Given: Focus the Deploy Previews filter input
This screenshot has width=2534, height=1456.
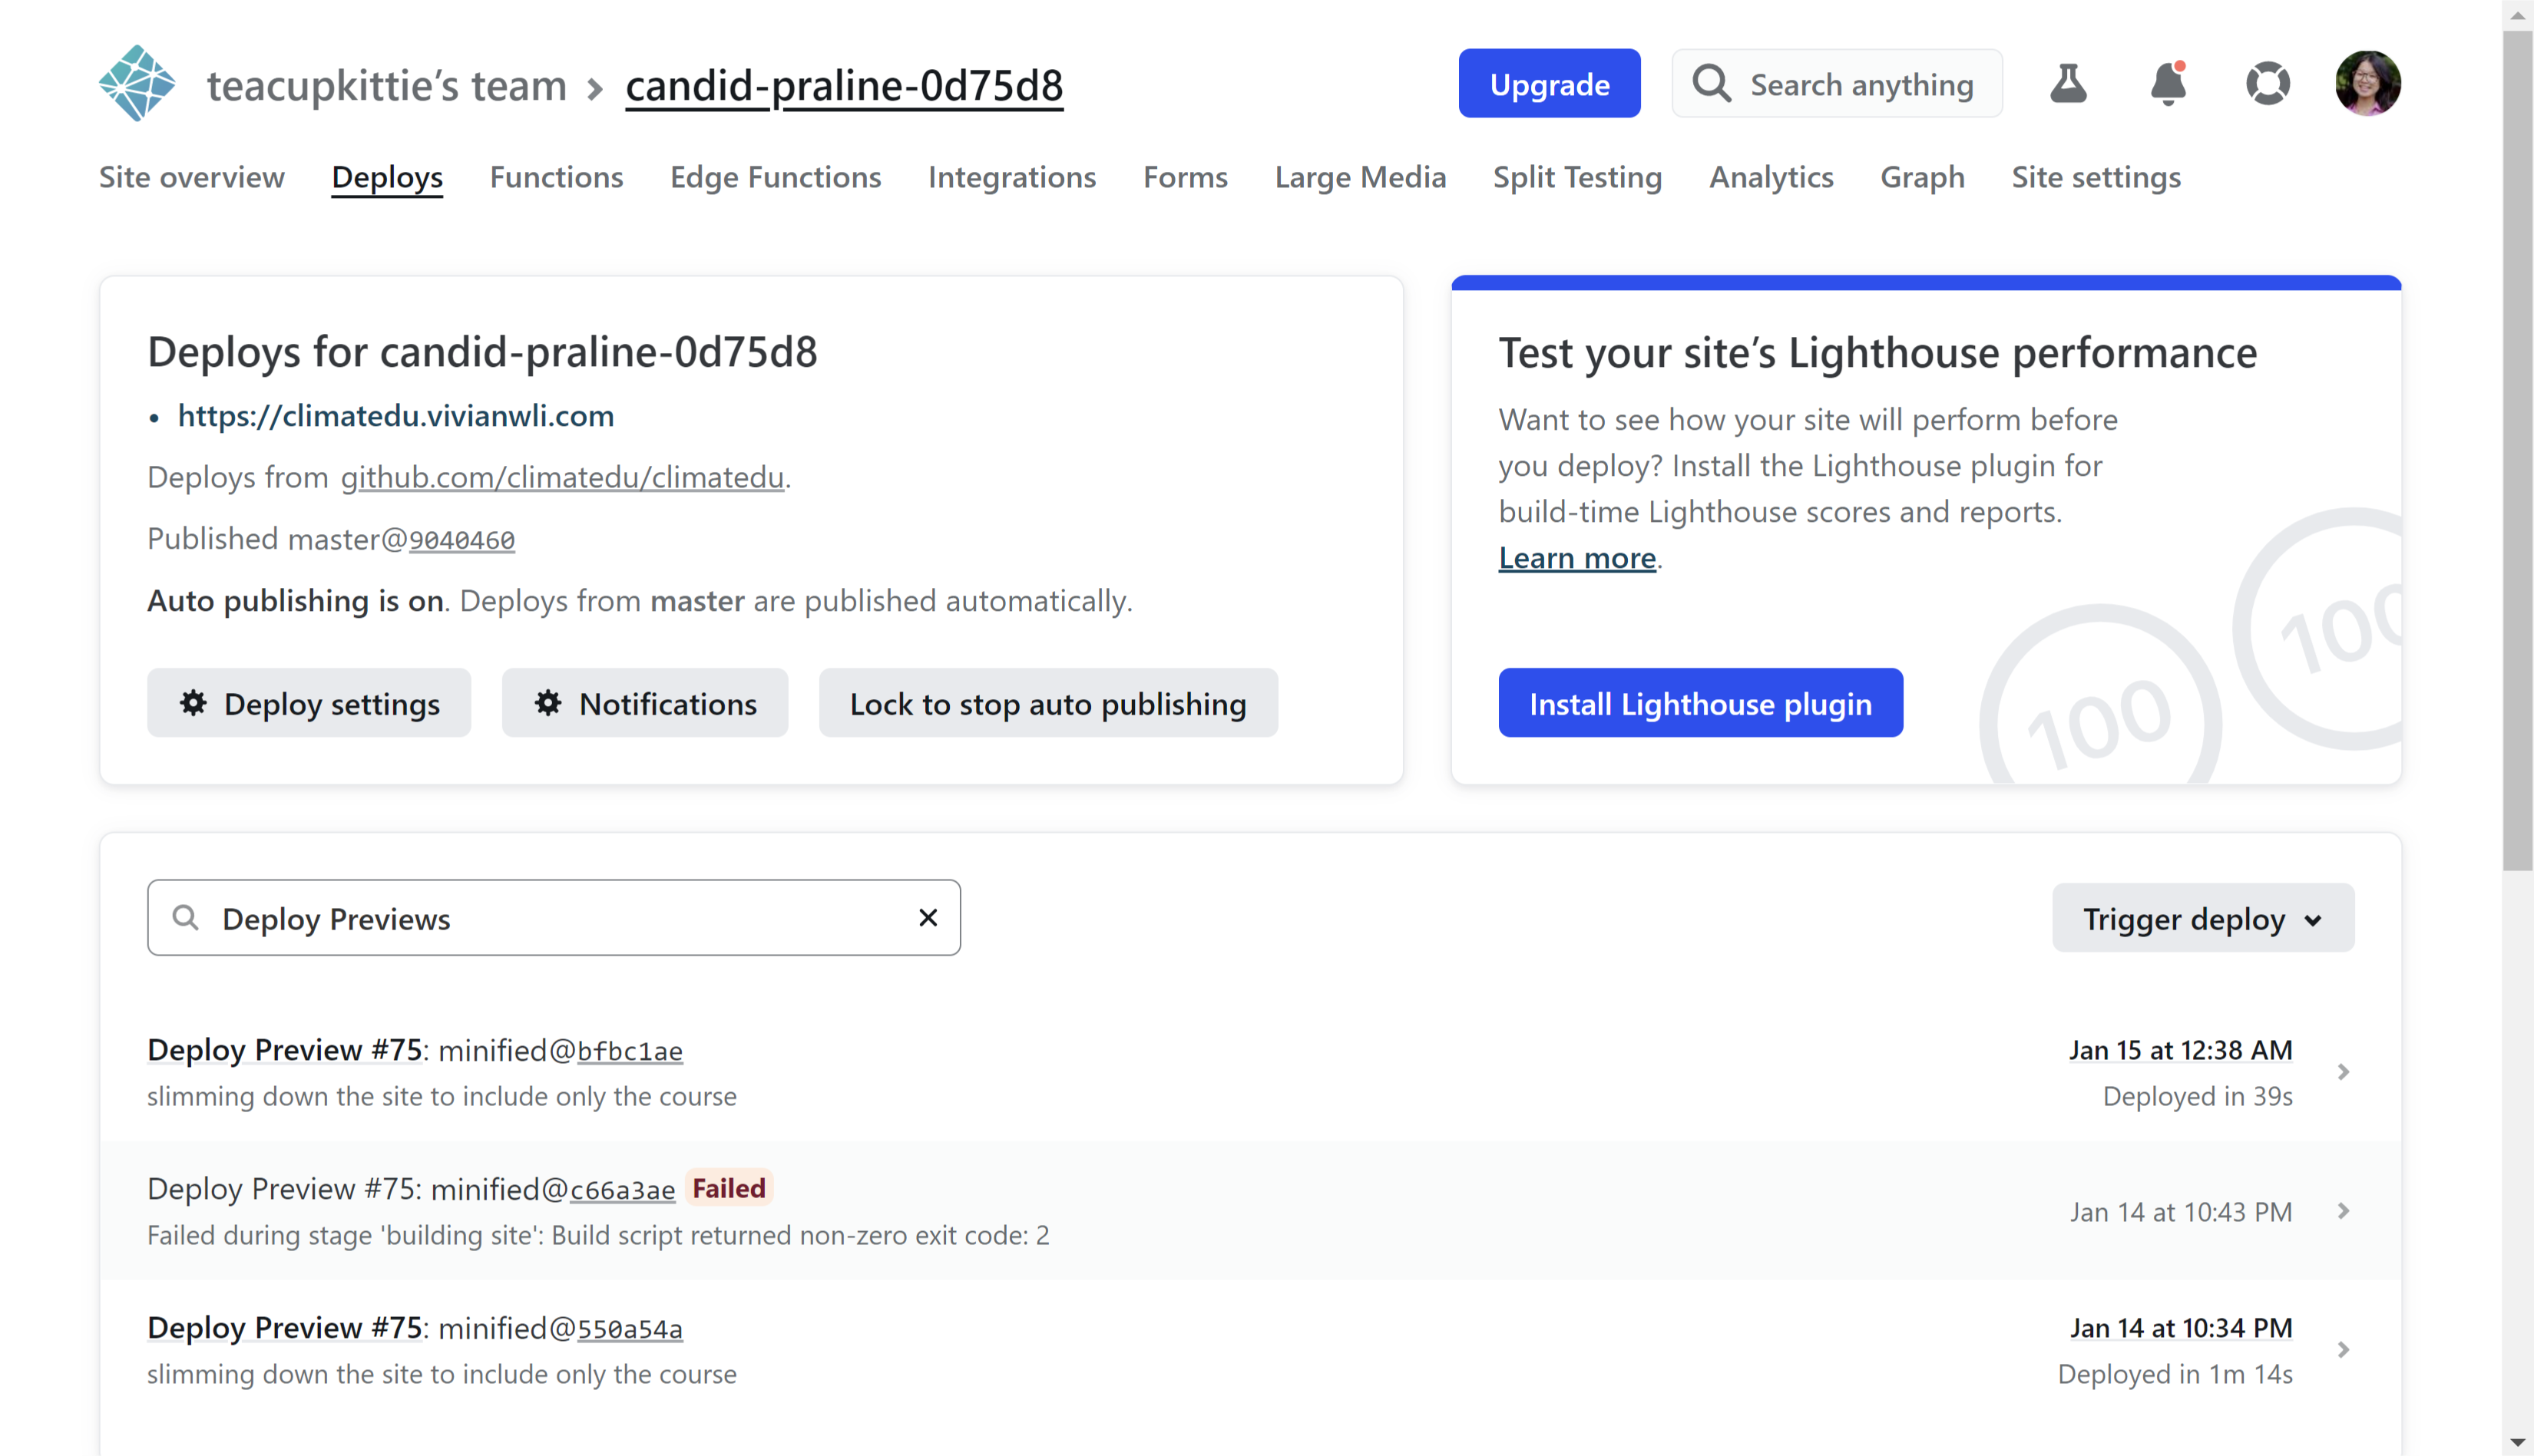Looking at the screenshot, I should pos(554,917).
